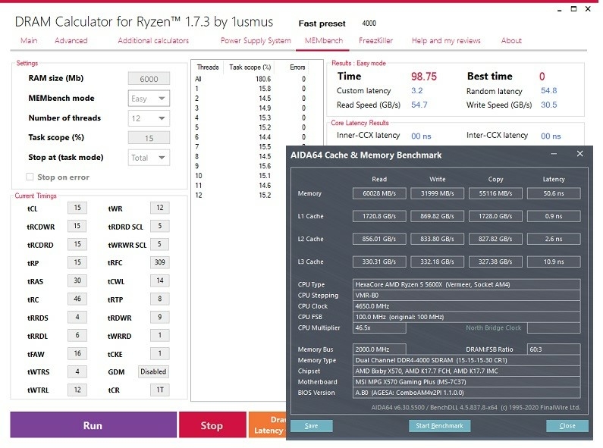Click the tRFC value 309
This screenshot has width=603, height=448.
tap(159, 262)
